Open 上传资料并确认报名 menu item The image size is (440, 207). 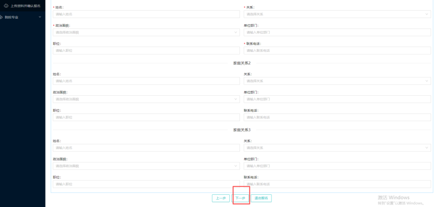tap(25, 6)
